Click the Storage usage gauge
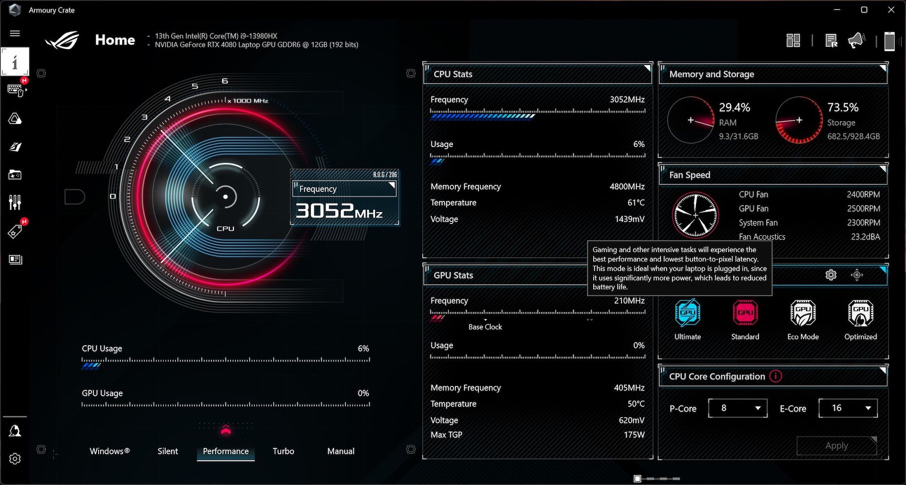Image resolution: width=906 pixels, height=485 pixels. 799,120
